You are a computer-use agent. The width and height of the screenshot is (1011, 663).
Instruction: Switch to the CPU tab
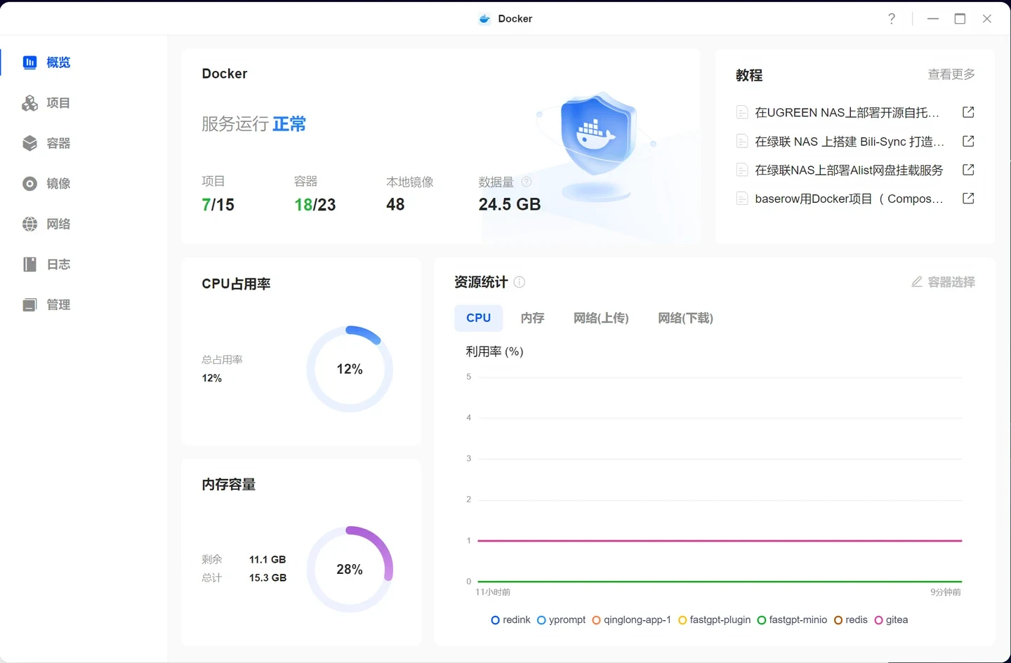[x=479, y=318]
